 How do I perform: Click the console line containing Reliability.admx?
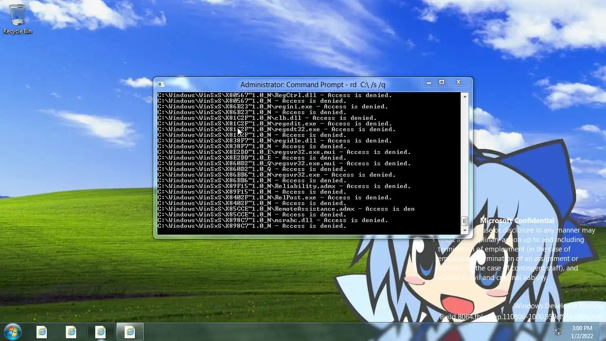point(284,186)
